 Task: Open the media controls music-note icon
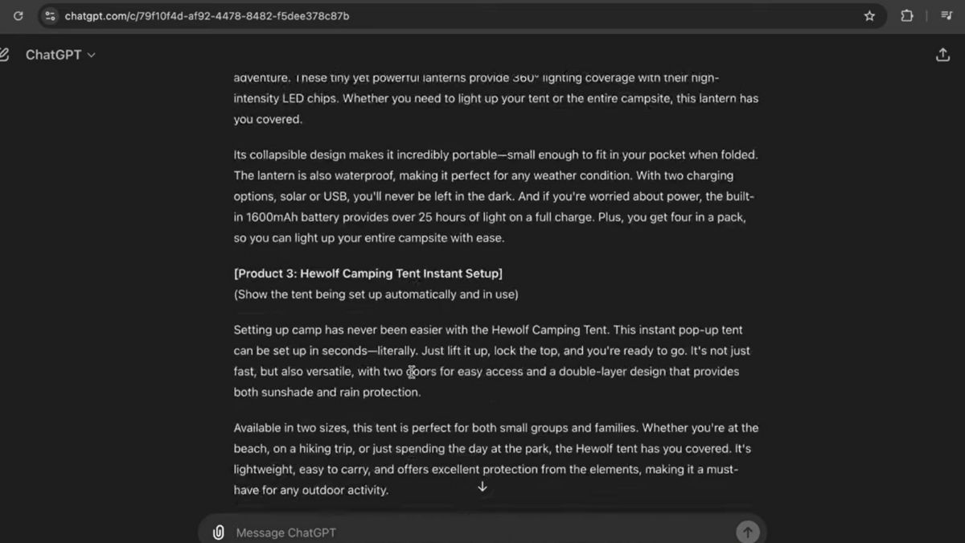947,16
